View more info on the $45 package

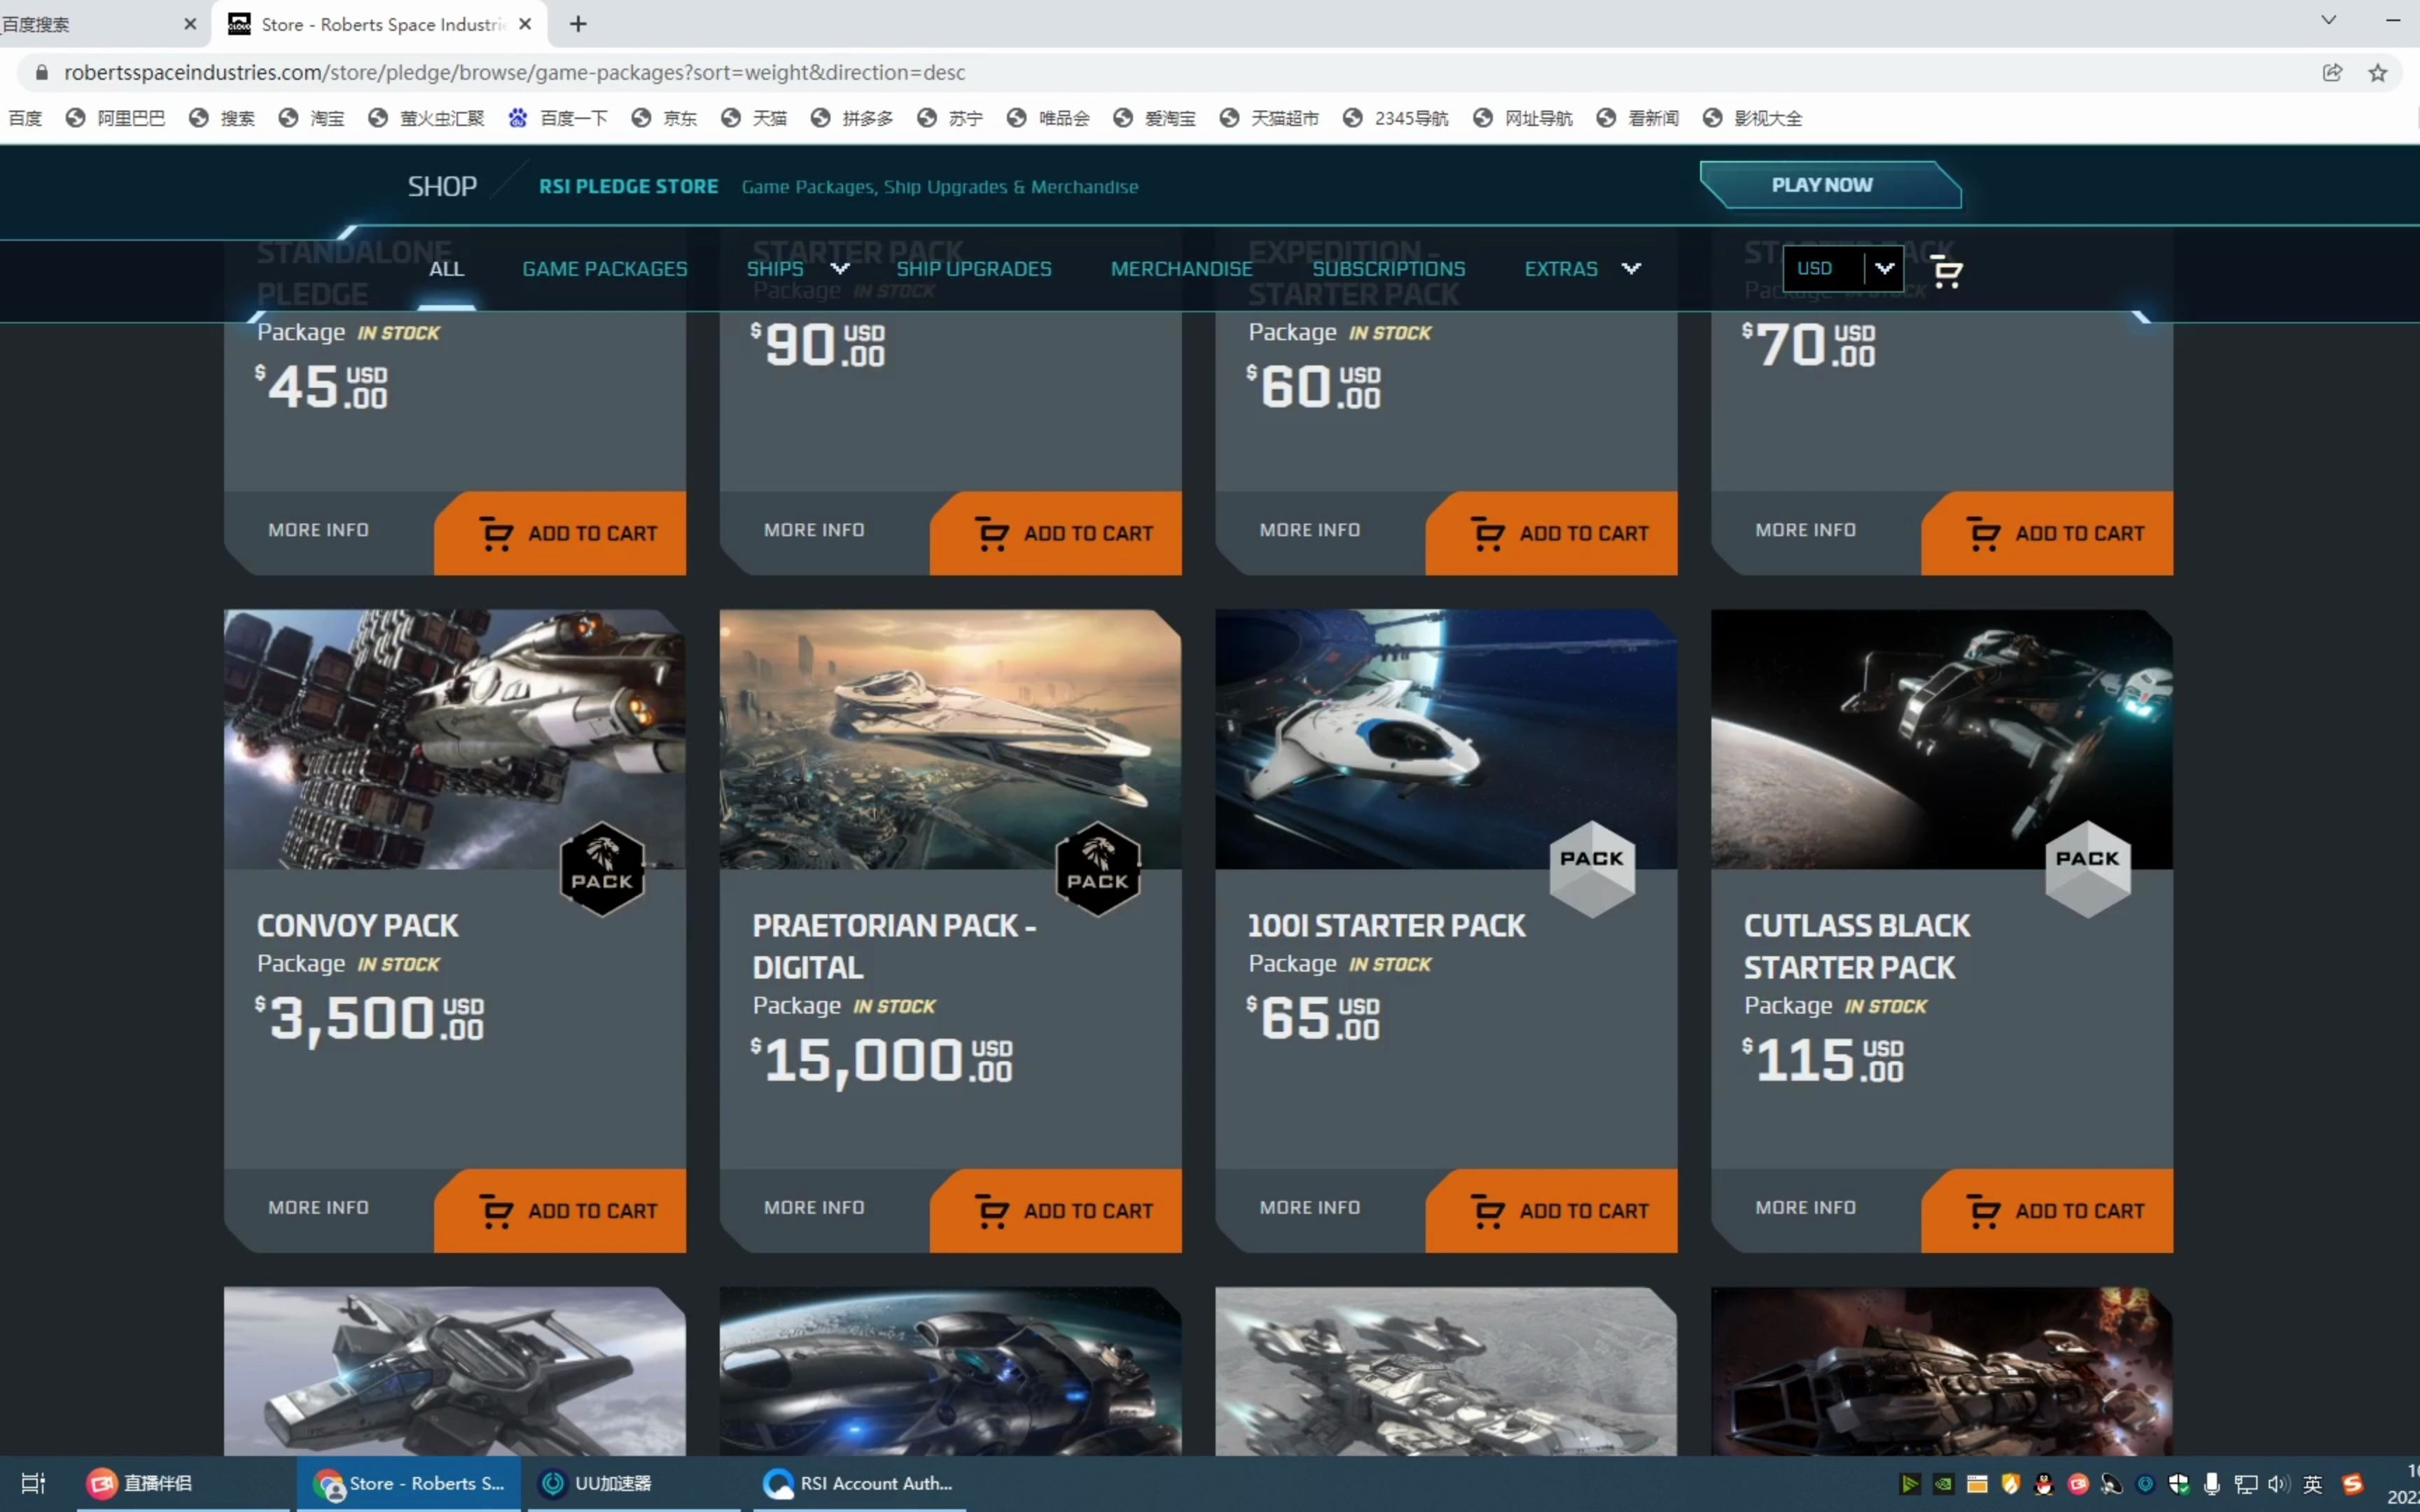coord(318,530)
